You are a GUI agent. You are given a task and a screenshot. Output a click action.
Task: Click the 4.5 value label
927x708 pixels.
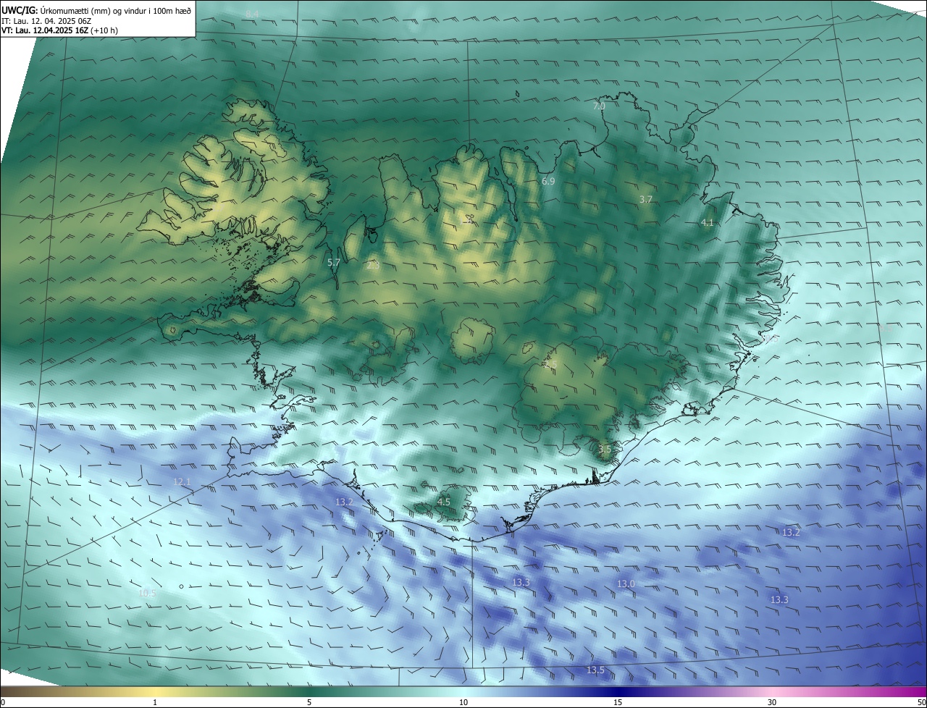[x=444, y=502]
